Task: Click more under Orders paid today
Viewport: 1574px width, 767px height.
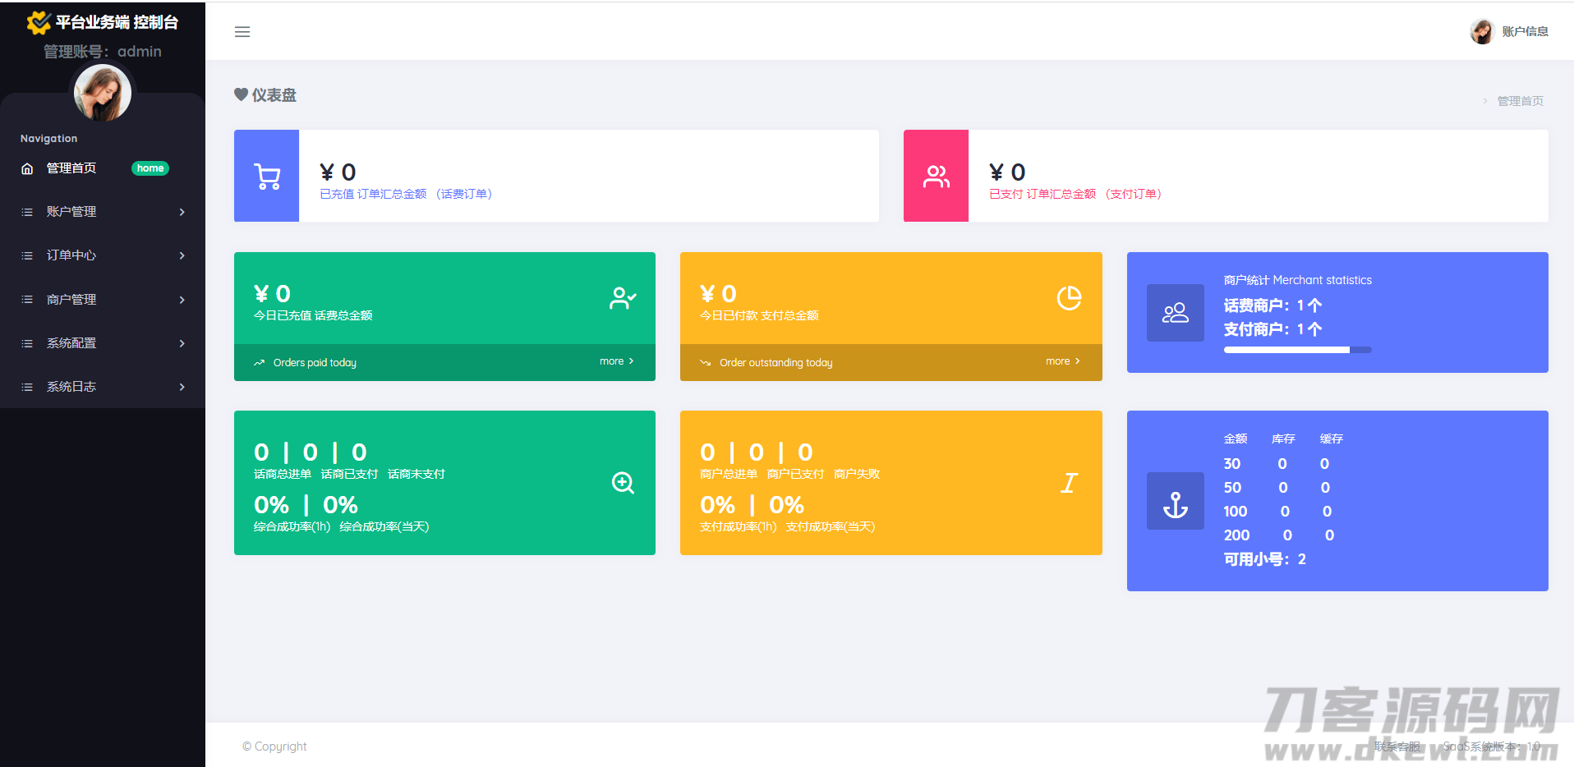Action: pyautogui.click(x=616, y=361)
